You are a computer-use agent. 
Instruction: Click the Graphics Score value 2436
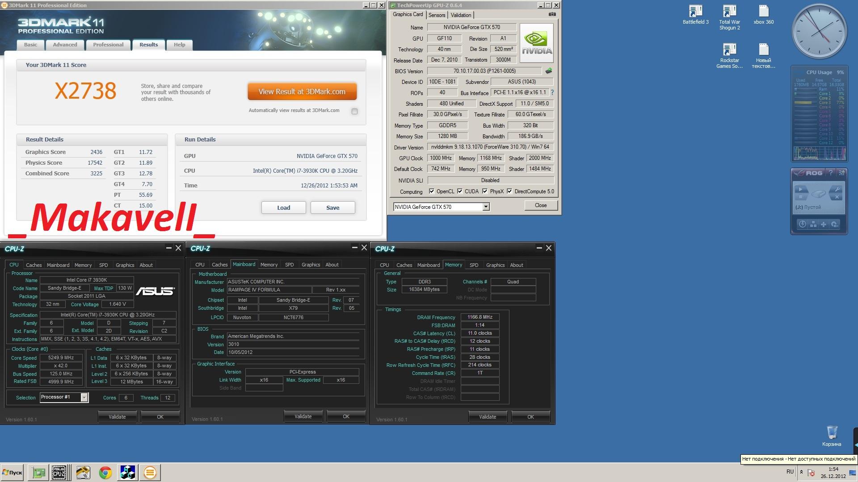[97, 152]
